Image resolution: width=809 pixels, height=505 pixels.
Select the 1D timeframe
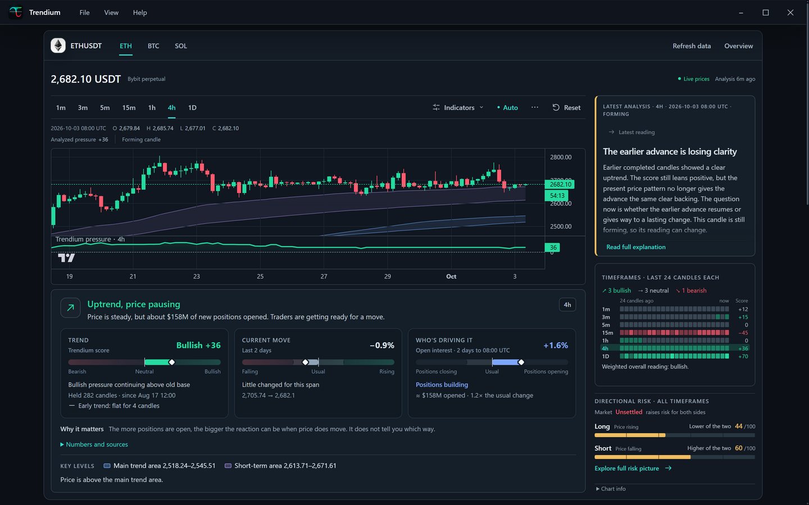point(192,108)
